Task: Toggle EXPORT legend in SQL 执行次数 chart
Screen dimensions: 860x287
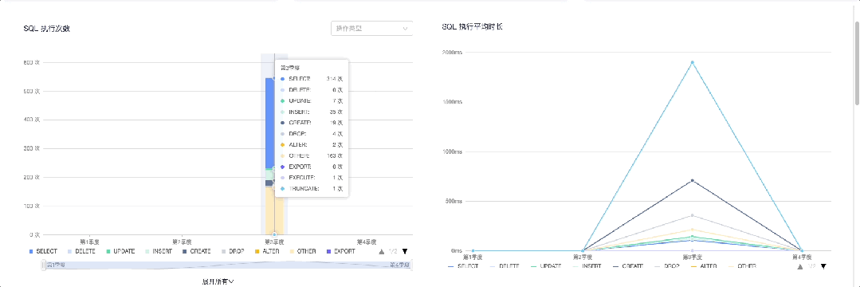Action: pos(340,251)
